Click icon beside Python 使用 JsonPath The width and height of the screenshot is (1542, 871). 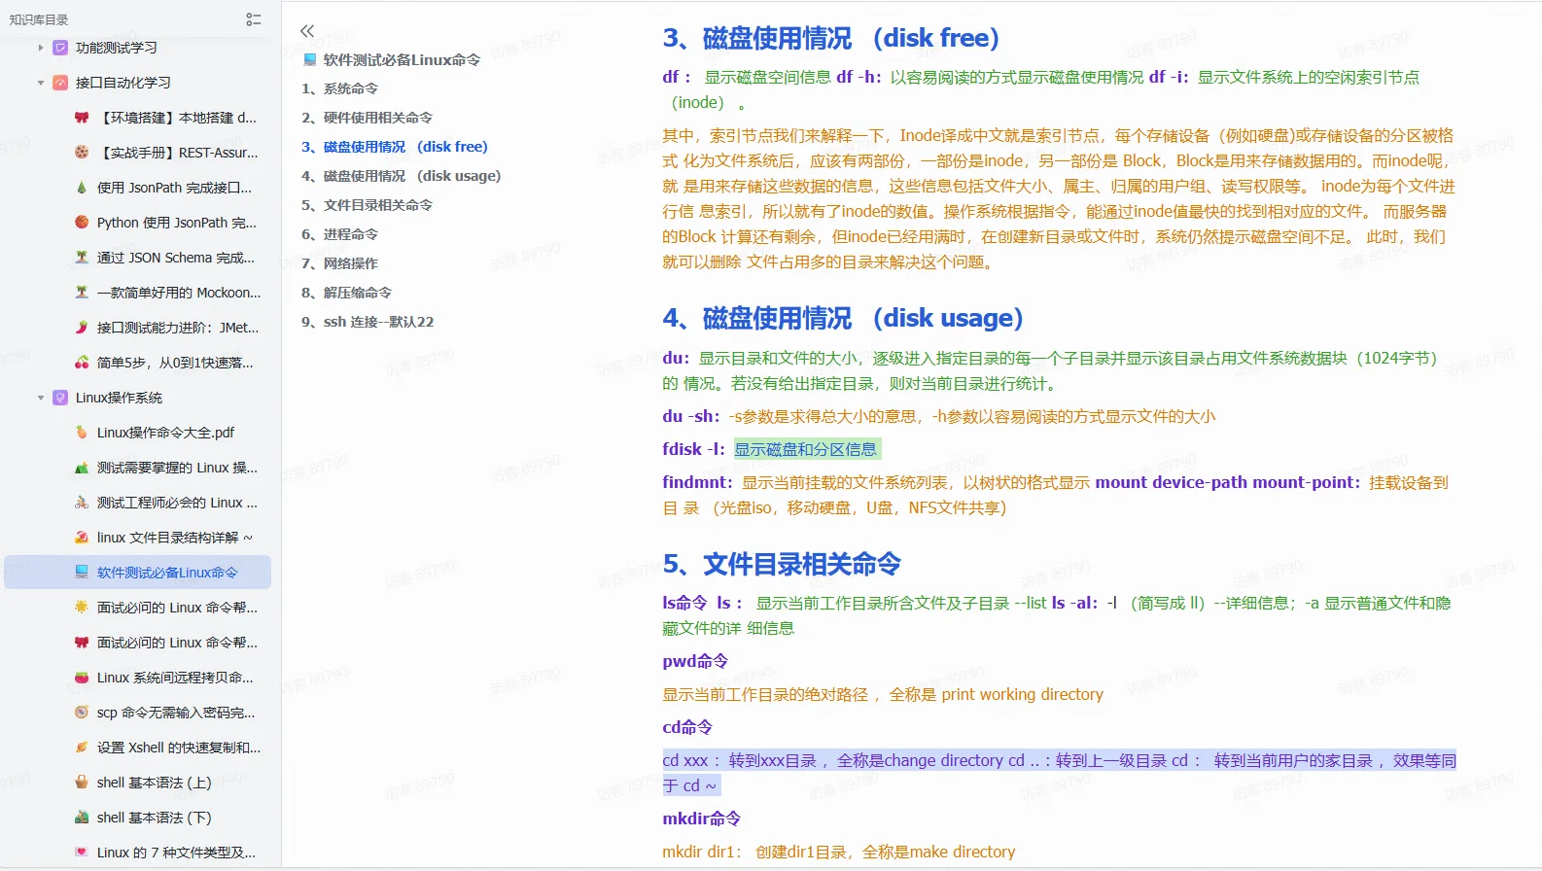(82, 223)
